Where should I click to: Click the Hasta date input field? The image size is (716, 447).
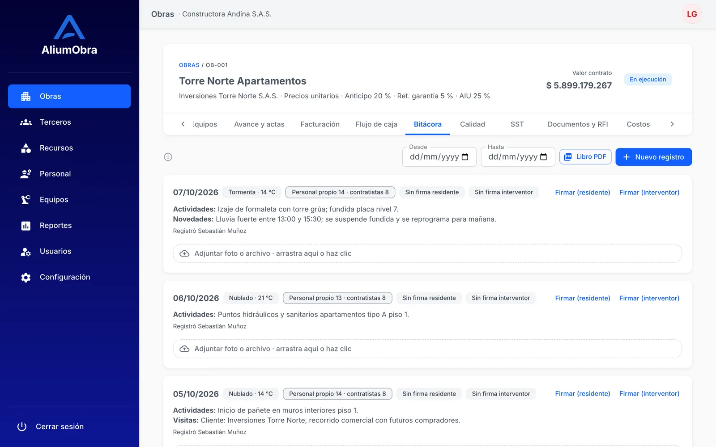pos(518,157)
